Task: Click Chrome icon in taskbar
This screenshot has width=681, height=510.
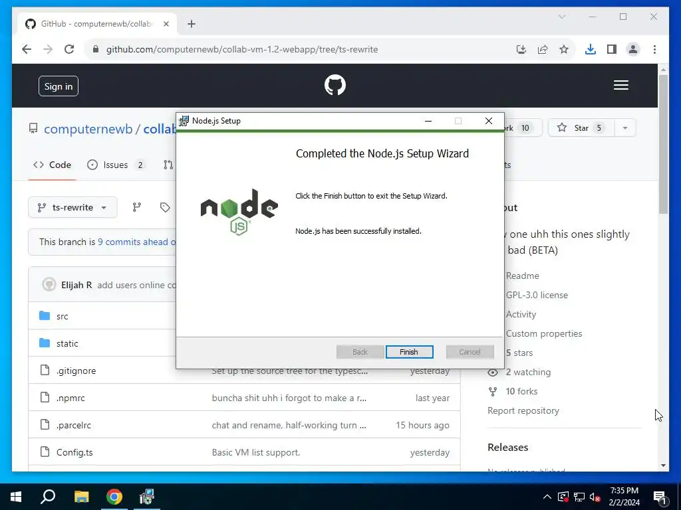Action: click(114, 497)
